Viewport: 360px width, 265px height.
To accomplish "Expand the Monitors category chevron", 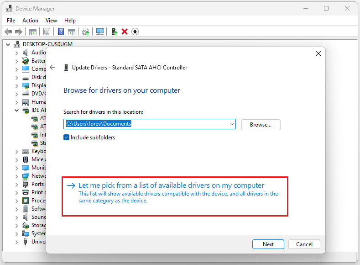I will click(16, 168).
